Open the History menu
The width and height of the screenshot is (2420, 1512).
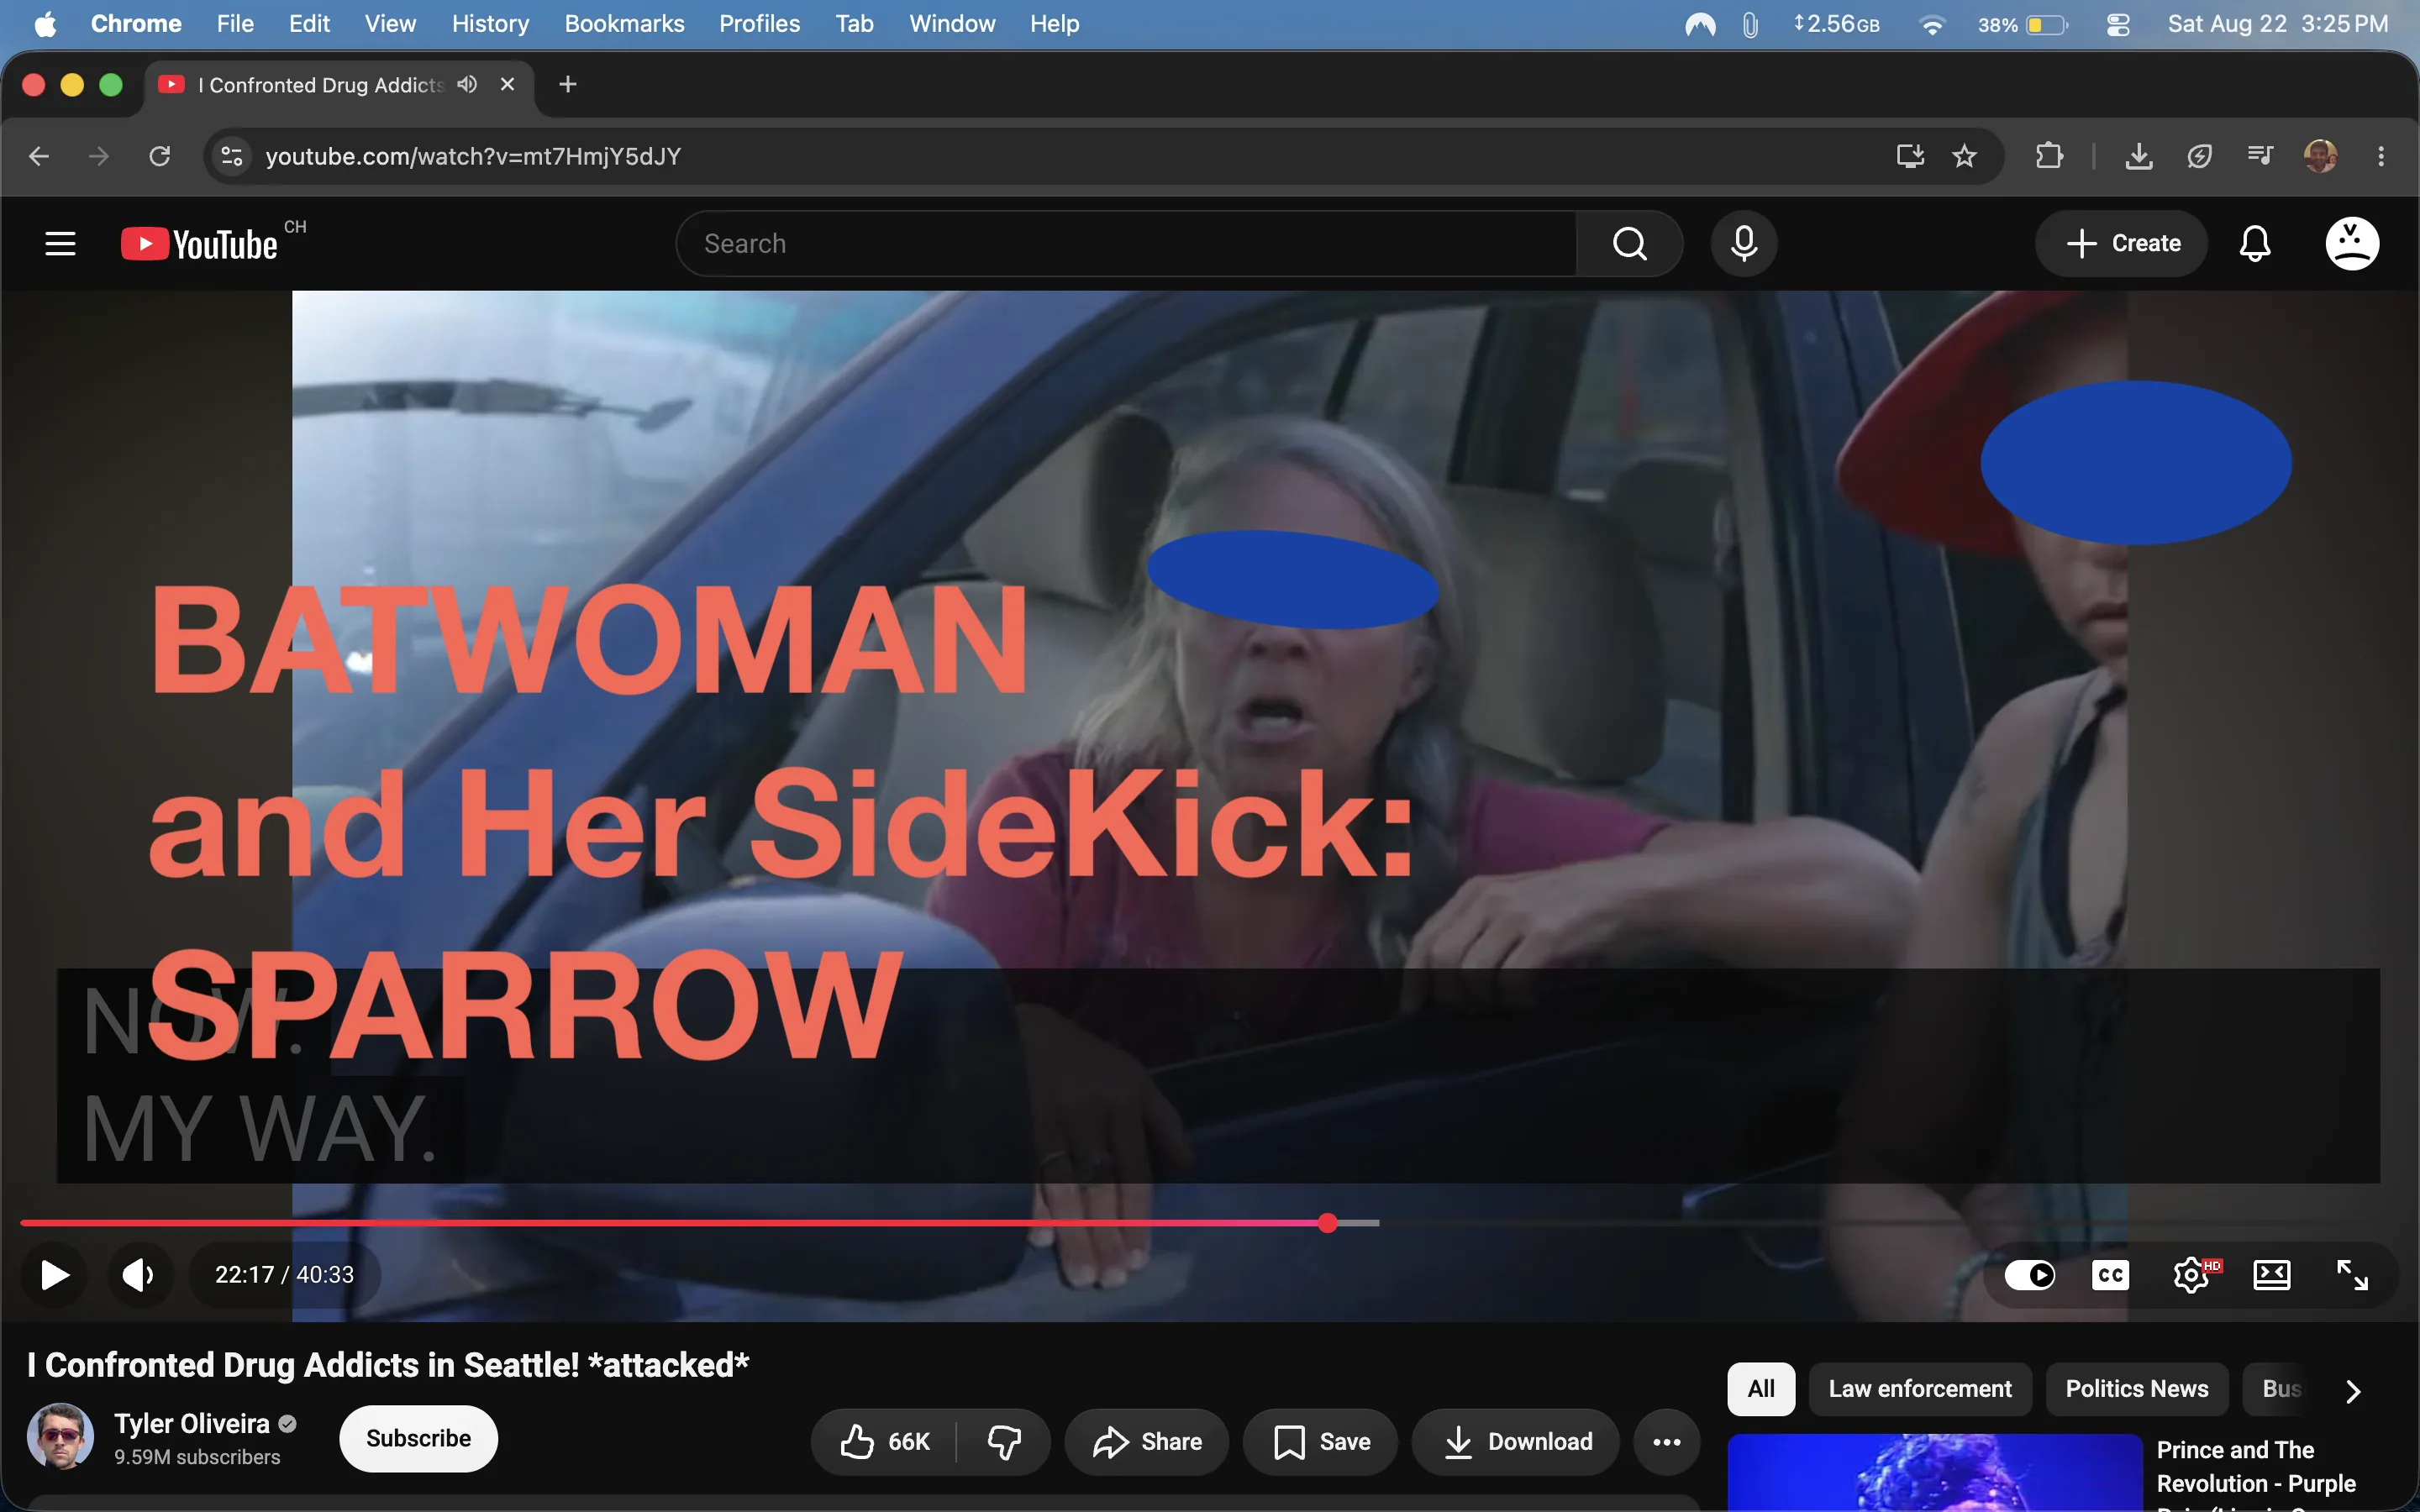point(490,24)
